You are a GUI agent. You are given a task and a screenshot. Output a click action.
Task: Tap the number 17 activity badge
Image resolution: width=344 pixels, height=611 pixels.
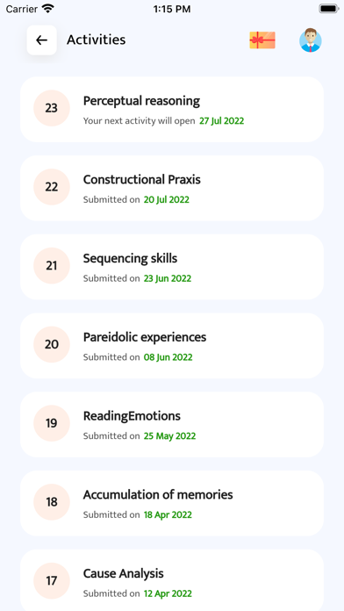coord(52,580)
